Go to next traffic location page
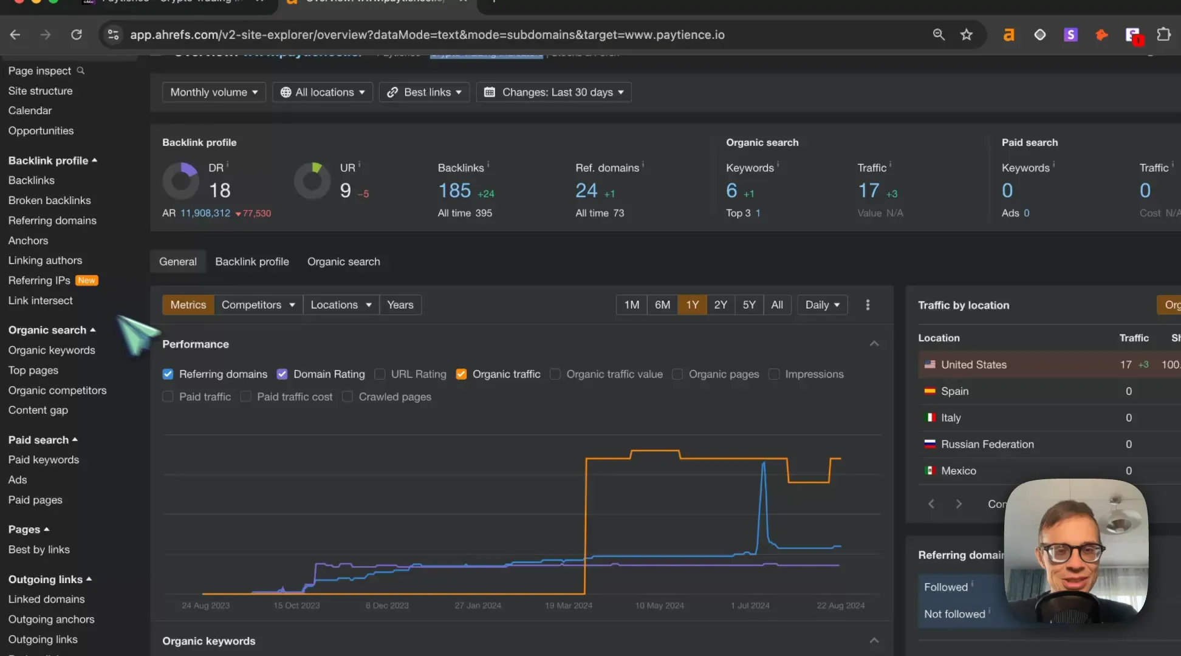The image size is (1181, 656). [x=959, y=504]
